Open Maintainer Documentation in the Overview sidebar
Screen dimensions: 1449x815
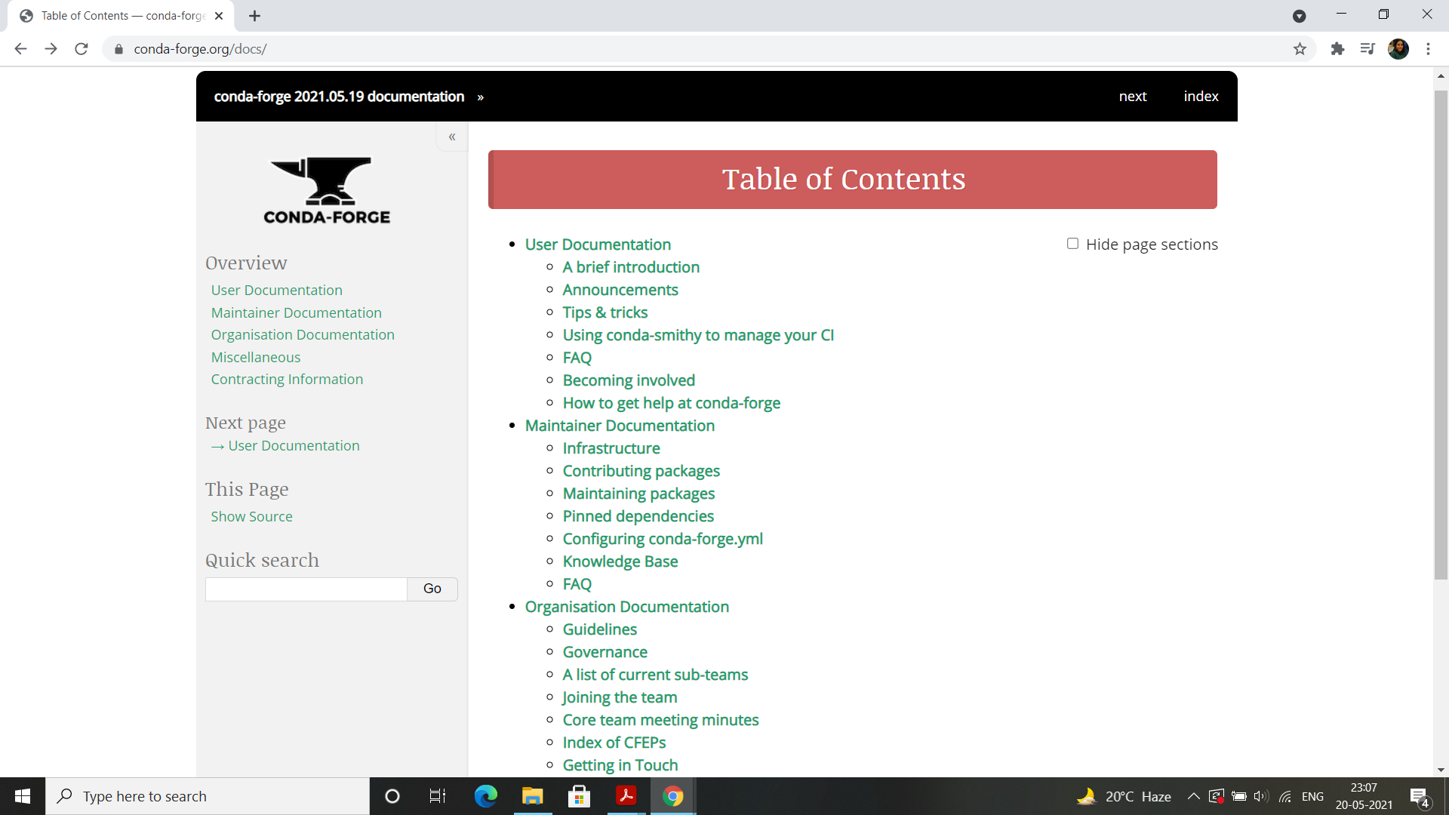coord(296,313)
